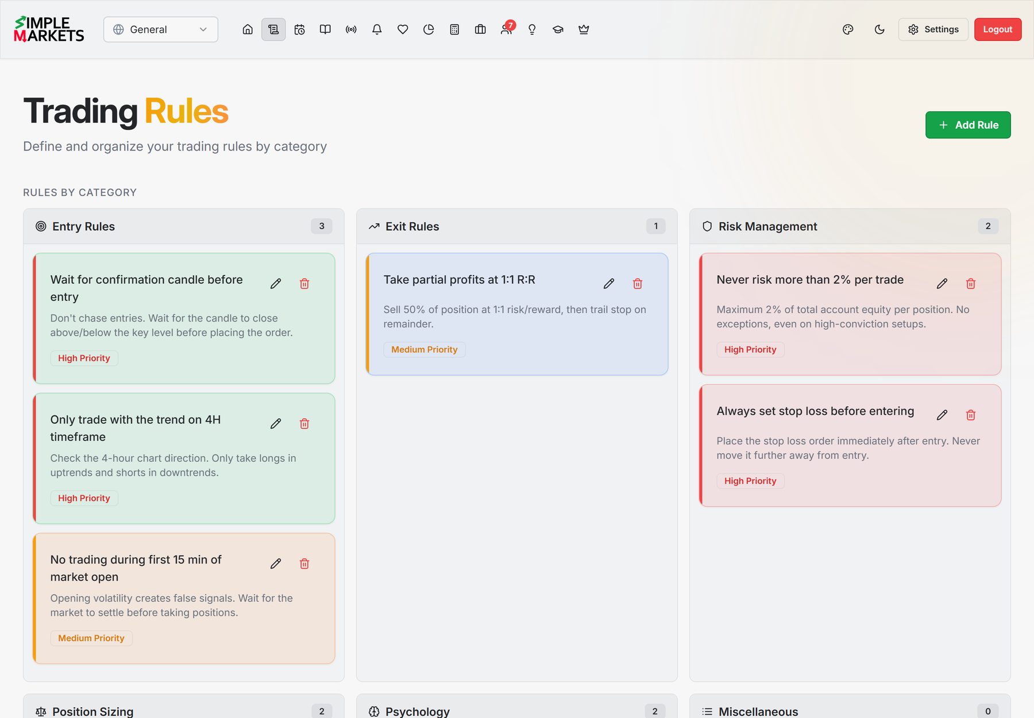Click High Priority tag on confirmation candle rule
The image size is (1034, 718).
[84, 358]
